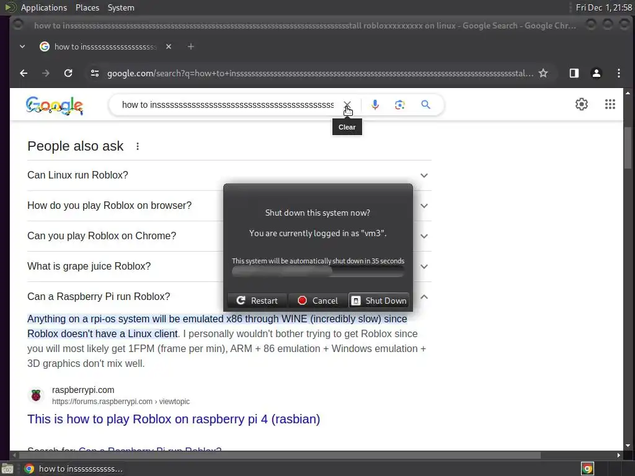Toggle Chrome side panel
This screenshot has width=635, height=476.
574,73
